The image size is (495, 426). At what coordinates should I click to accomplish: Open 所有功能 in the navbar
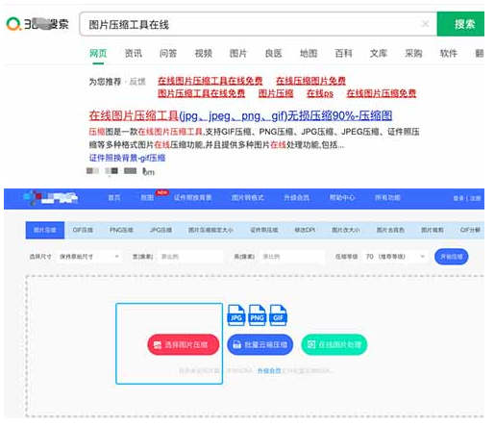387,198
